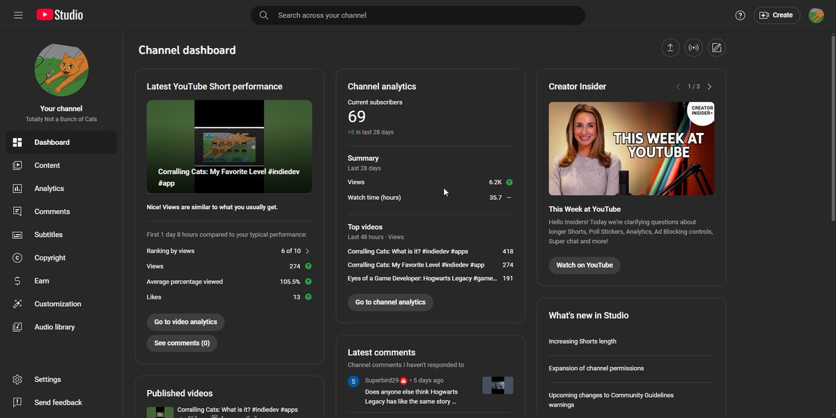Open Published video Corralling Cats: What is it?
Image resolution: width=836 pixels, height=418 pixels.
tap(238, 410)
